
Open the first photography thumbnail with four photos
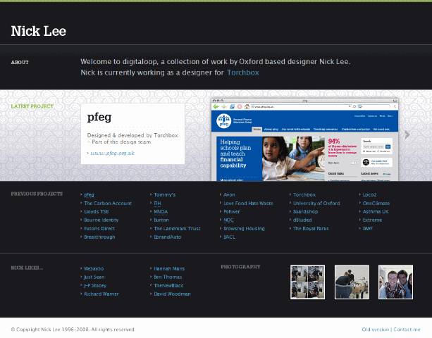click(307, 282)
